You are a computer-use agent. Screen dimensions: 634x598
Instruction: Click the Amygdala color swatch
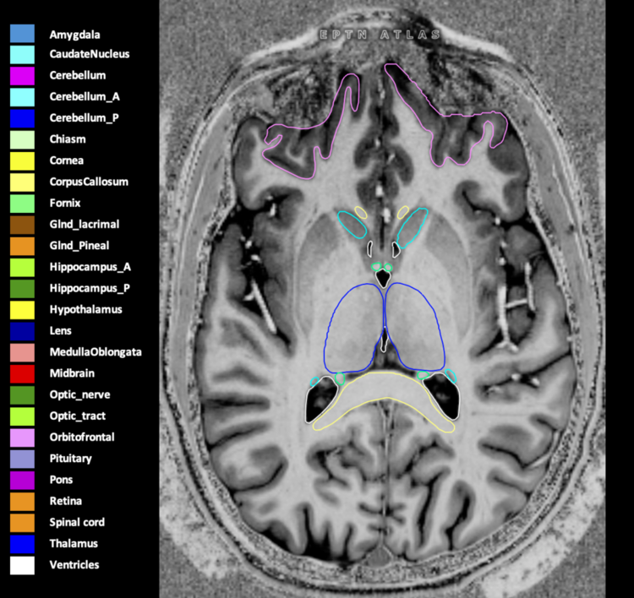pos(22,34)
